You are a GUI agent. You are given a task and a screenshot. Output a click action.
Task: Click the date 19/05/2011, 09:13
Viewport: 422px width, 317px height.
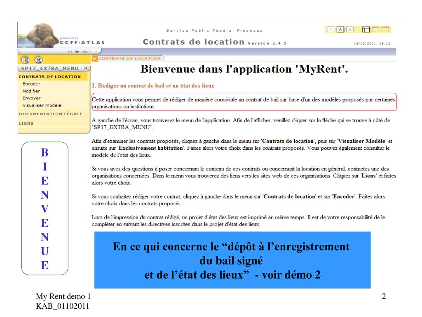372,43
